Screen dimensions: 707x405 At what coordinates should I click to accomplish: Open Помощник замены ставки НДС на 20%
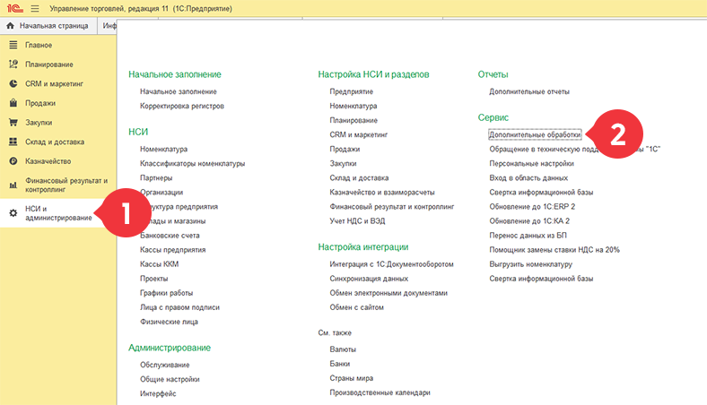point(554,250)
